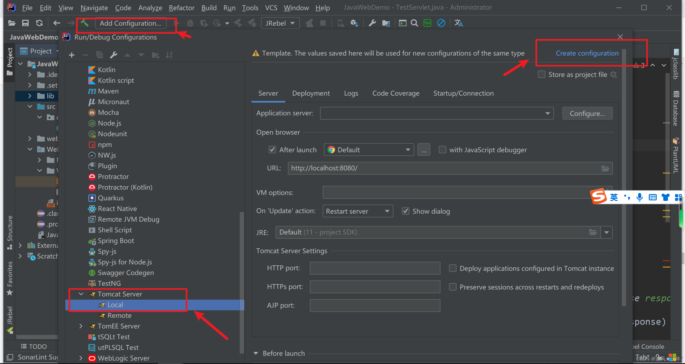Select Remote under Tomcat Server
Viewport: 685px width, 364px height.
[x=119, y=315]
